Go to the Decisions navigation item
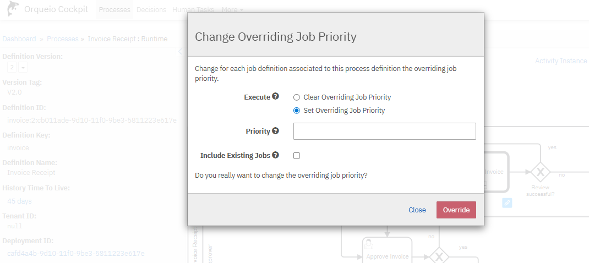The image size is (589, 263). 151,10
